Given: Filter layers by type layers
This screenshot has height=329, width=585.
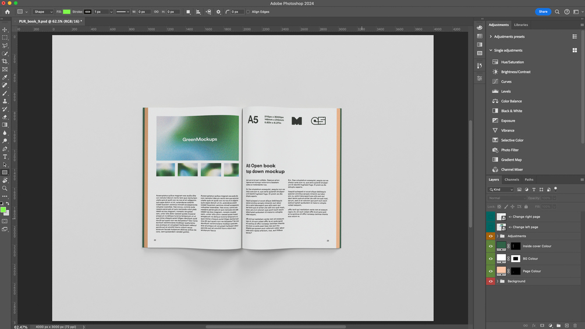Looking at the screenshot, I should (534, 189).
